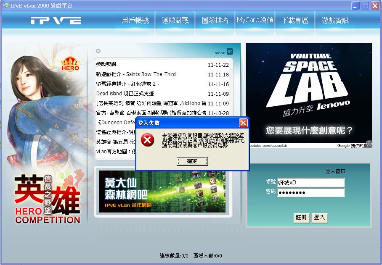
Task: Click the 註冊 register button
Action: pyautogui.click(x=301, y=218)
